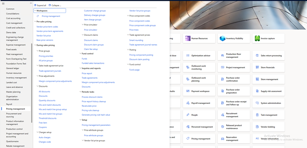This screenshot has width=307, height=148.
Task: Open the Human Resources tile icon
Action: (x=188, y=38)
